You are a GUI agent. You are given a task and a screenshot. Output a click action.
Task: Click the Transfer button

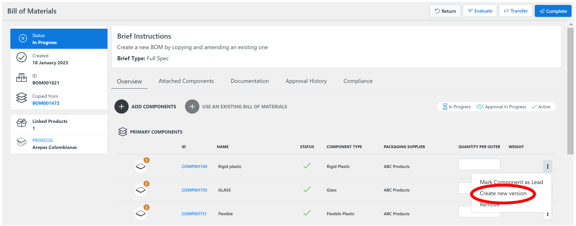pos(516,11)
